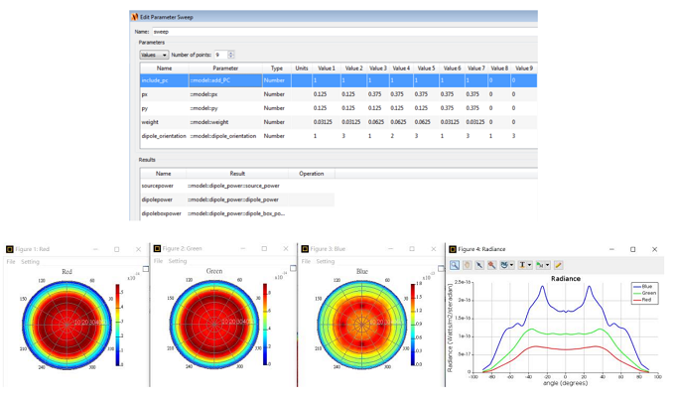Toggle the small checkbox at Red figure's top right
The height and width of the screenshot is (400, 675).
point(146,268)
